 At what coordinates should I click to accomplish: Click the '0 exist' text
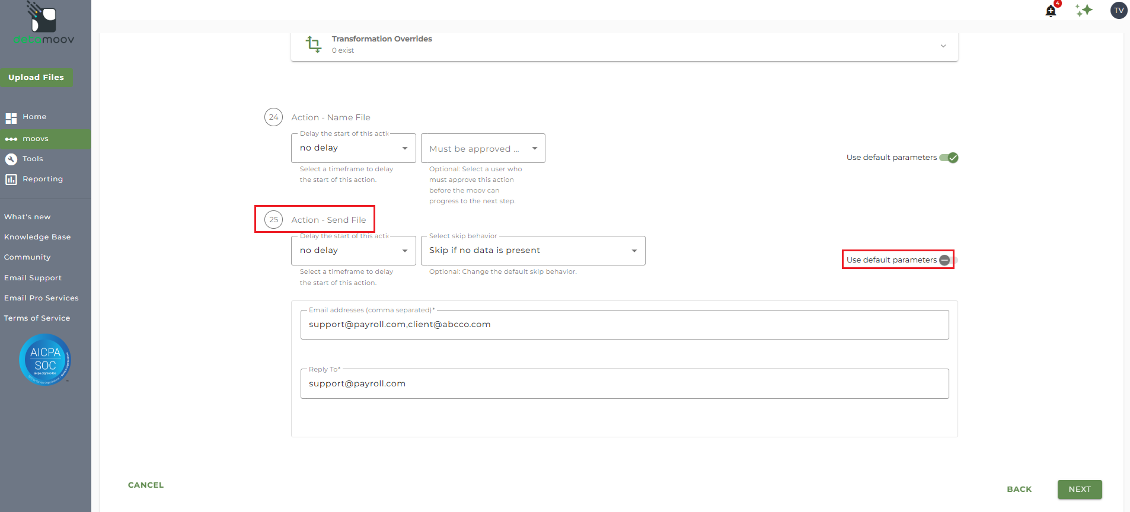tap(343, 50)
